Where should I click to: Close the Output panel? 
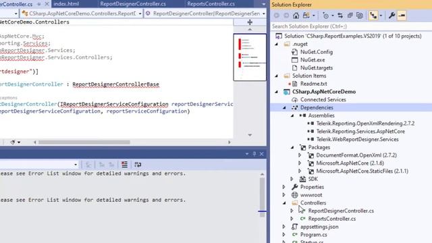[262, 154]
